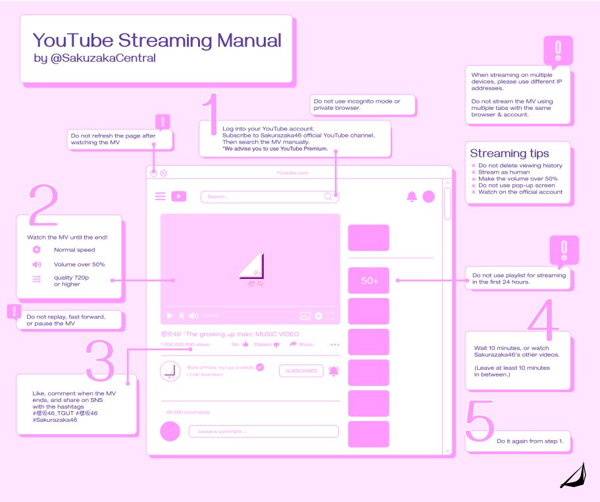This screenshot has height=502, width=600.
Task: Click the black sail logo in bottom corner
Action: [x=573, y=476]
